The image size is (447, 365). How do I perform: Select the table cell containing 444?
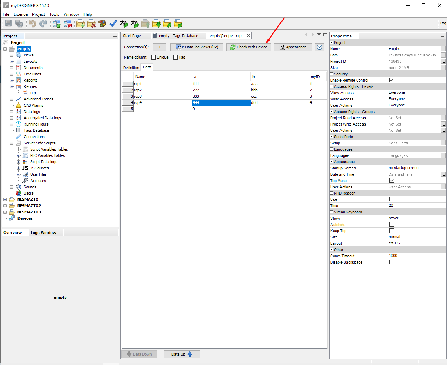(x=221, y=102)
